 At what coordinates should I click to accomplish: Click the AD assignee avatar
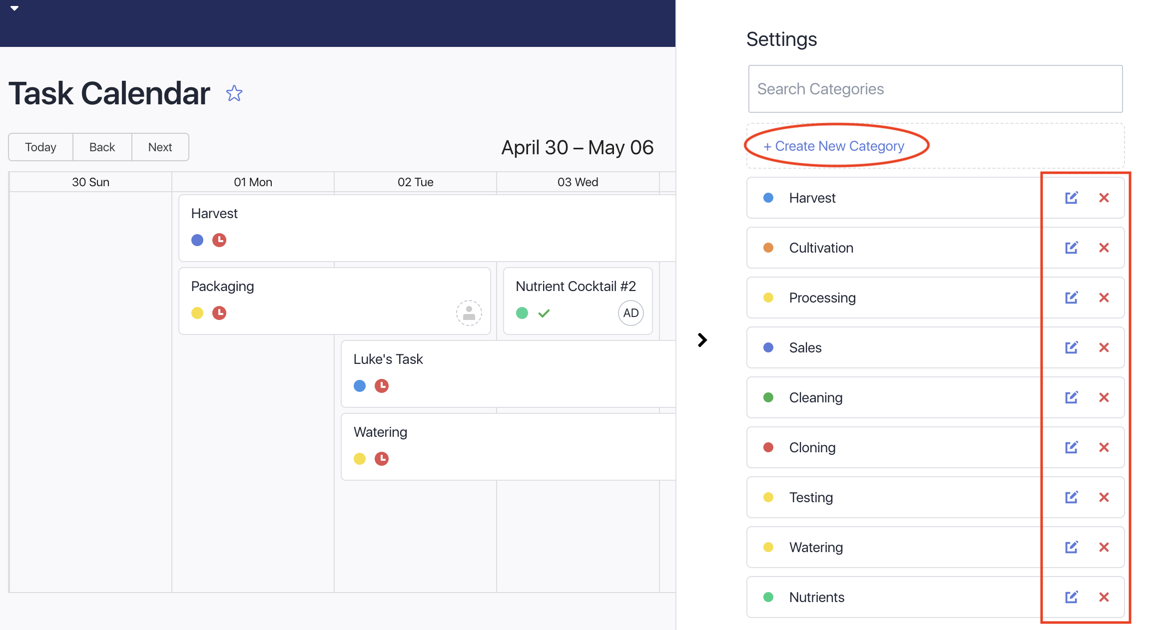click(x=630, y=313)
